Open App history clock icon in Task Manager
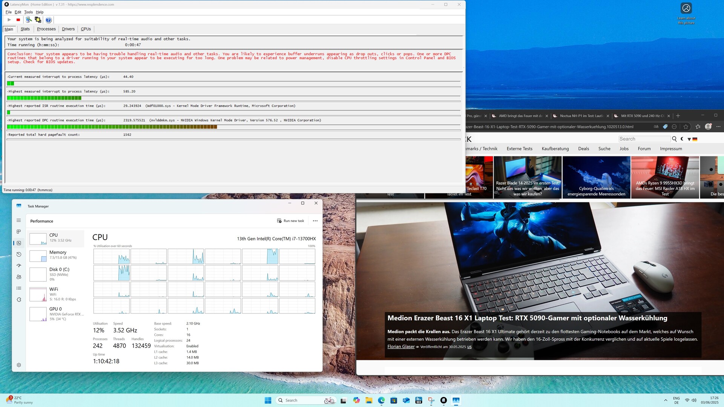The image size is (724, 407). click(x=19, y=254)
